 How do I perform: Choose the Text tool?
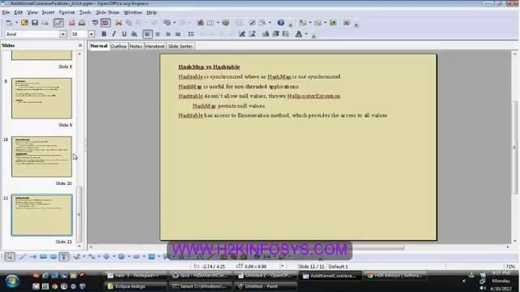click(x=64, y=256)
